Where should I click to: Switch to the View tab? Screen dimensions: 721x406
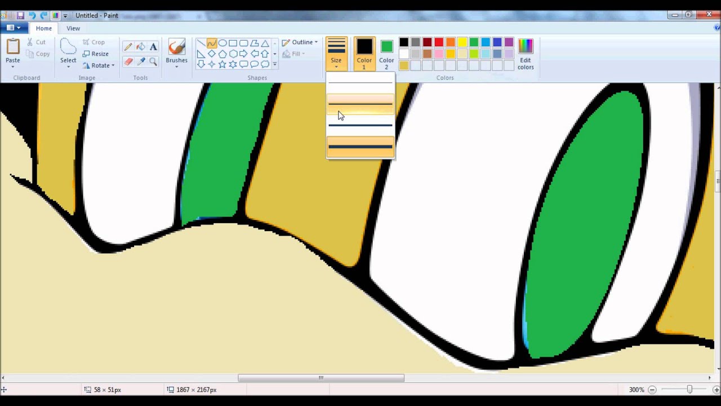[x=73, y=28]
